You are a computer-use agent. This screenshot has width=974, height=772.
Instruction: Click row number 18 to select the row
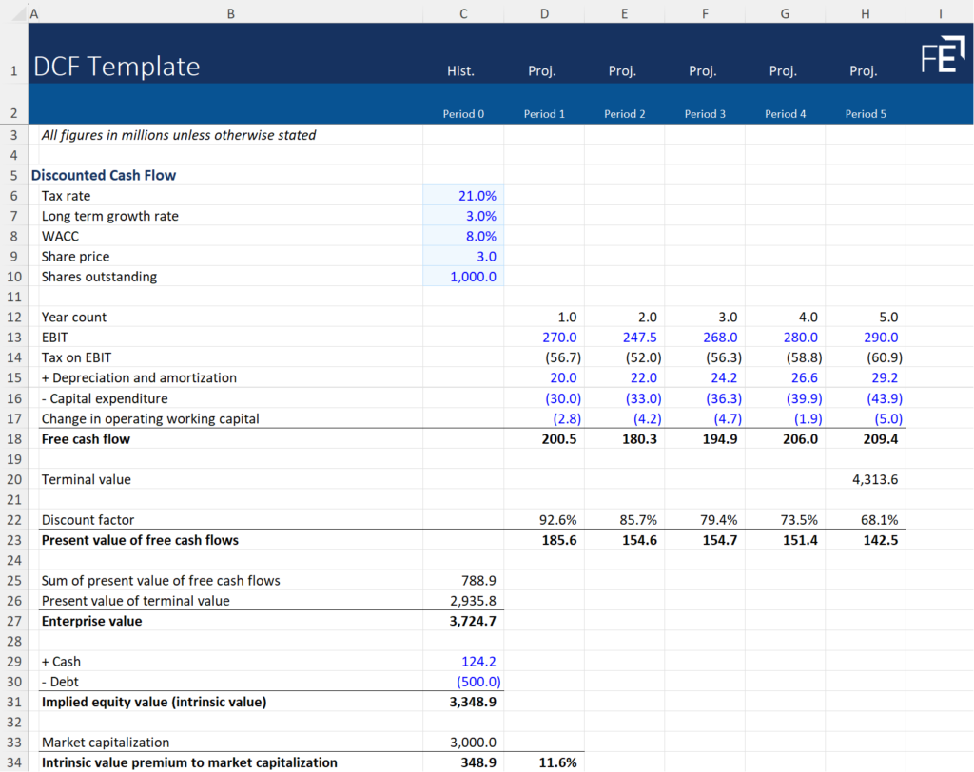coord(13,438)
